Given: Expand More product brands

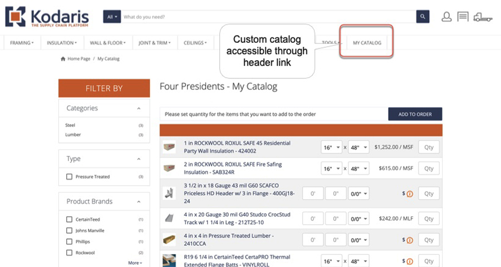Looking at the screenshot, I should pyautogui.click(x=135, y=263).
